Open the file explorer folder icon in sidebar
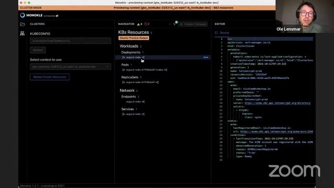The width and height of the screenshot is (334, 188). (22, 25)
